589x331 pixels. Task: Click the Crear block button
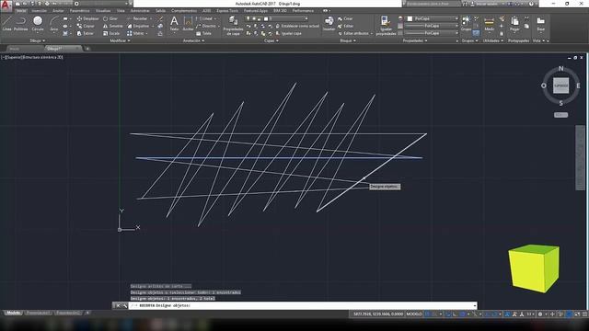coord(345,18)
